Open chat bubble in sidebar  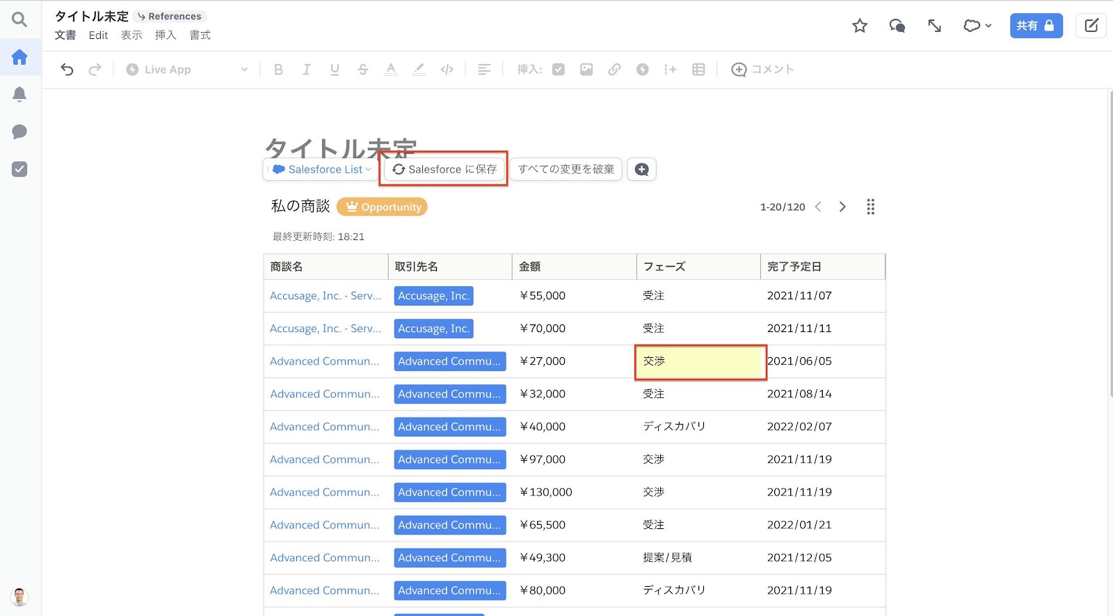pos(19,132)
